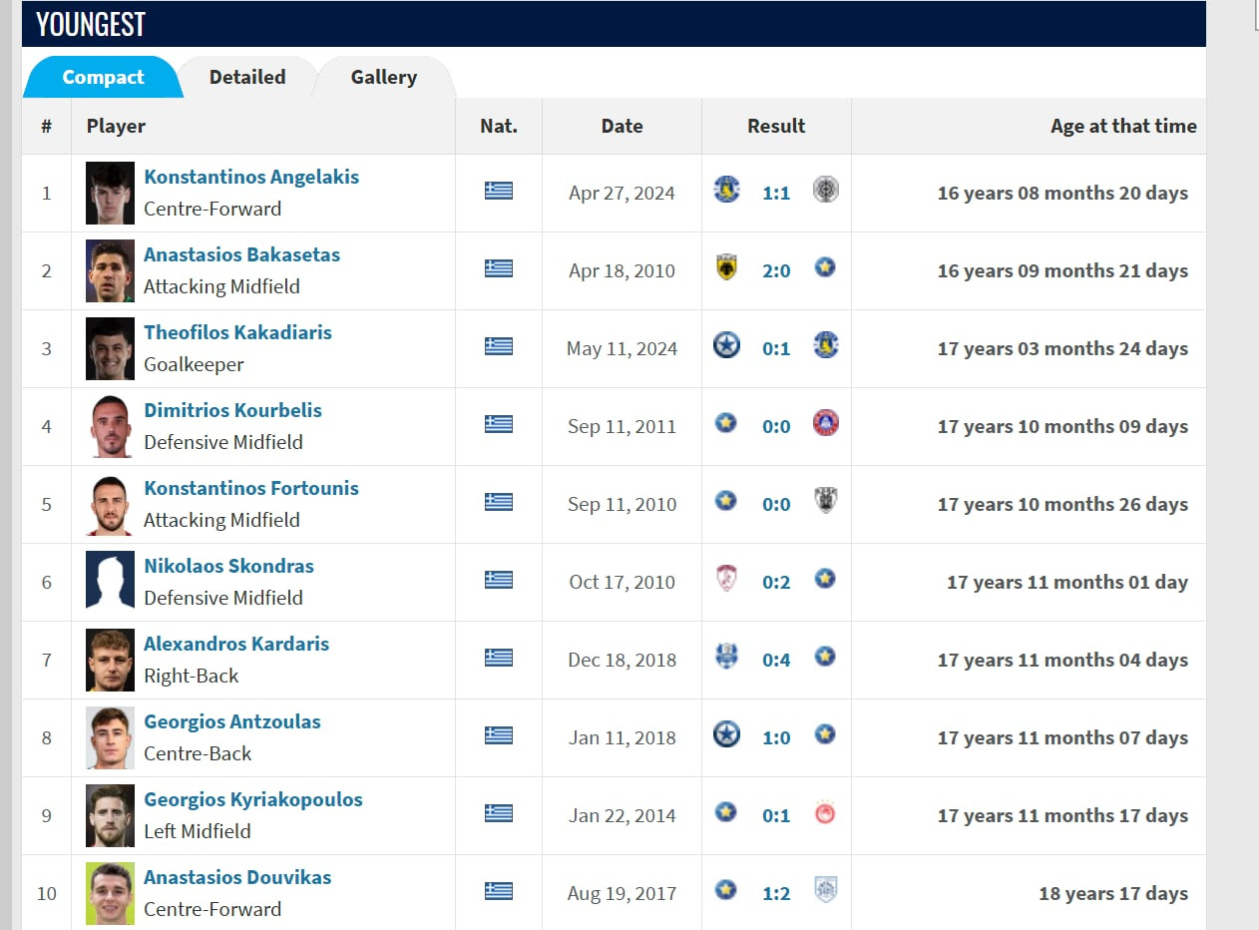This screenshot has height=930, width=1259.
Task: Click away team crest in Douvikas row
Action: click(825, 890)
